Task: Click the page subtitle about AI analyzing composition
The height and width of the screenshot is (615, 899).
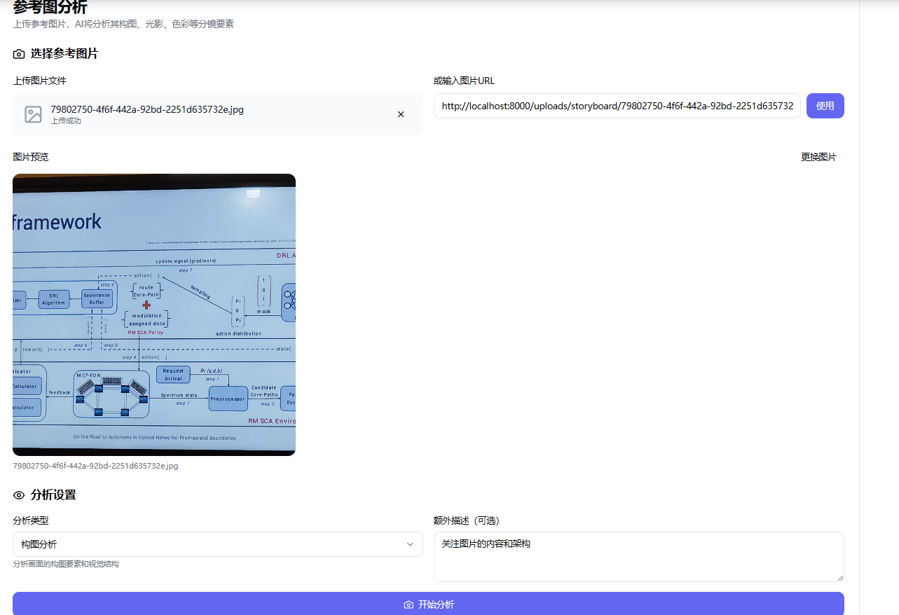Action: 123,24
